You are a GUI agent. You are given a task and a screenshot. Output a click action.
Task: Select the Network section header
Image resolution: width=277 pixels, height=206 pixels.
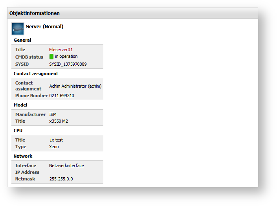click(23, 156)
